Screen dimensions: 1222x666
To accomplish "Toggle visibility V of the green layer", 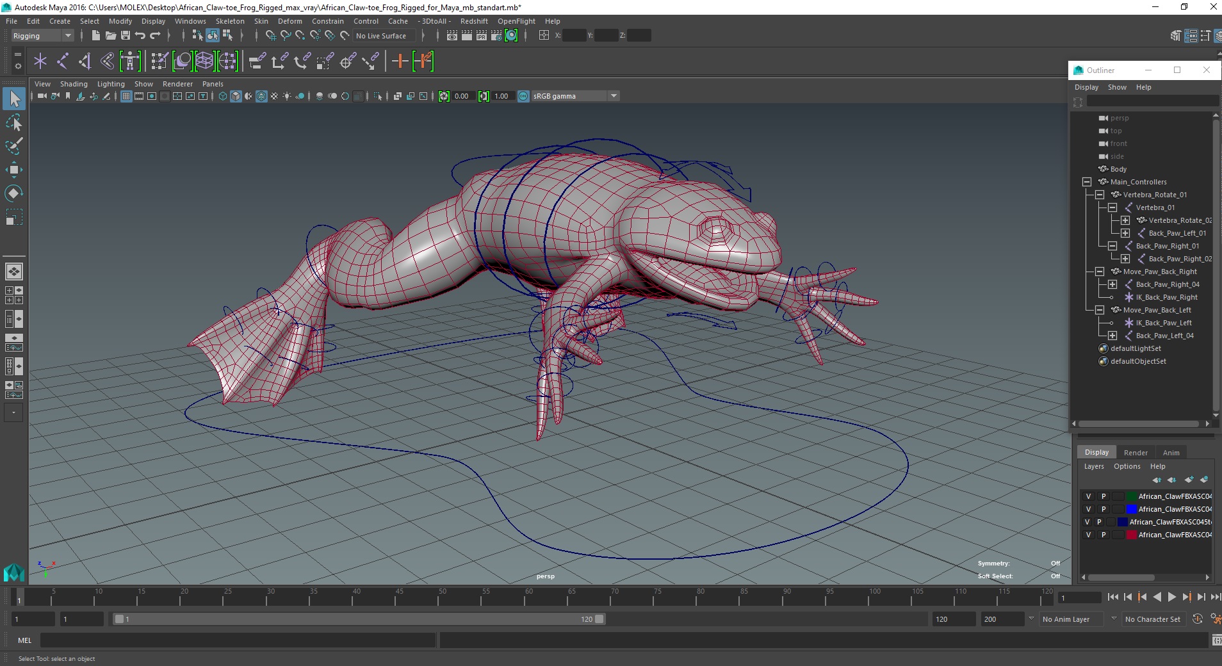I will [1088, 496].
